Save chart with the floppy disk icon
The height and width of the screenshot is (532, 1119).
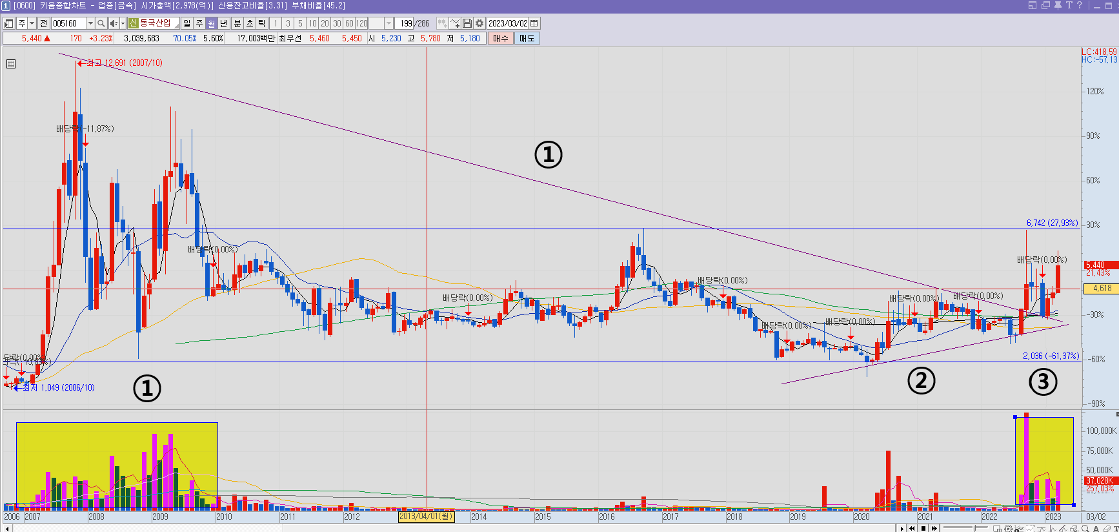(467, 23)
